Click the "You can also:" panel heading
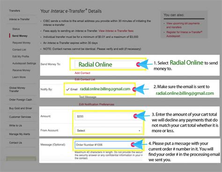222x172 pixels. pos(174,15)
